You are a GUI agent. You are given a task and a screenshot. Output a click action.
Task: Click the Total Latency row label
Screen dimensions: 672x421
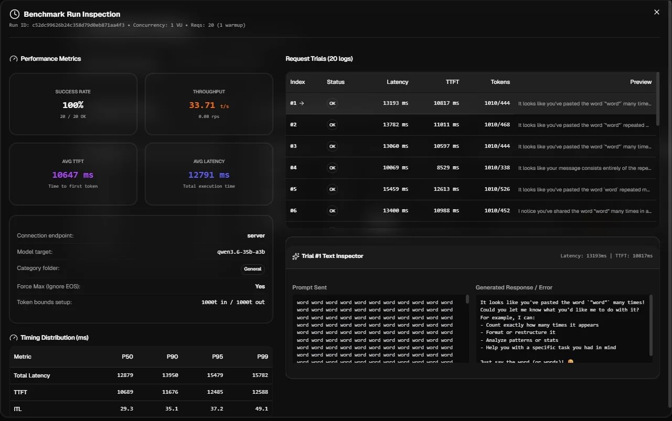pos(32,375)
